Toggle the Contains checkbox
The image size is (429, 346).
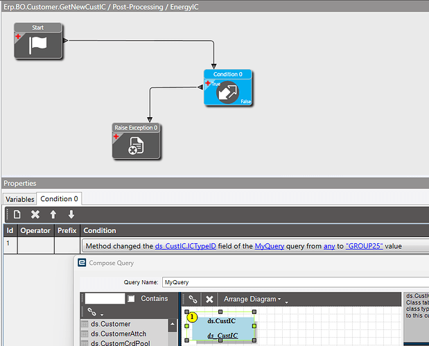131,299
